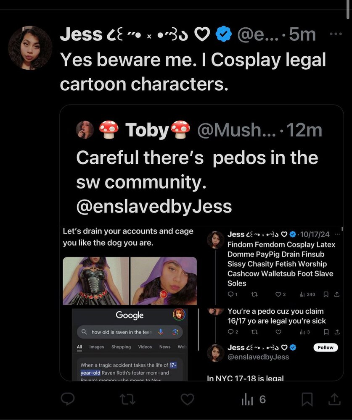
Task: Click the Follow button in the screenshot
Action: pyautogui.click(x=326, y=347)
